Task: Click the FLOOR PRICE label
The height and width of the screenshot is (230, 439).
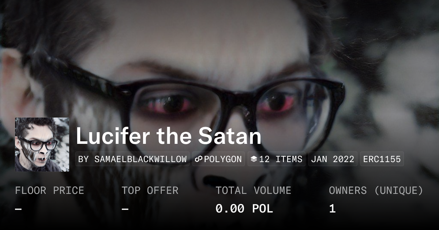Action: (x=50, y=191)
